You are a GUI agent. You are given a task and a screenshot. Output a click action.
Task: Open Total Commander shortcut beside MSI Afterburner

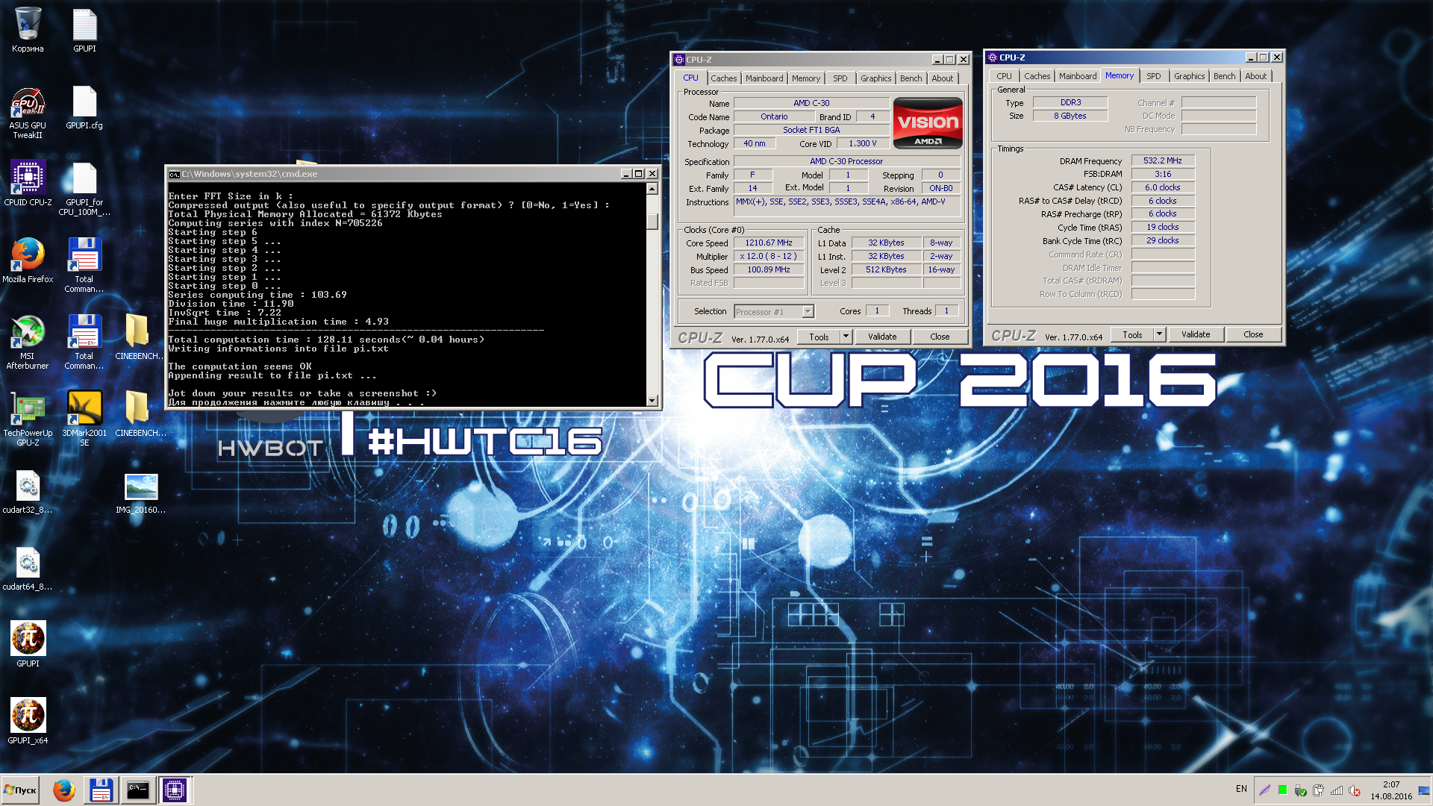point(84,342)
